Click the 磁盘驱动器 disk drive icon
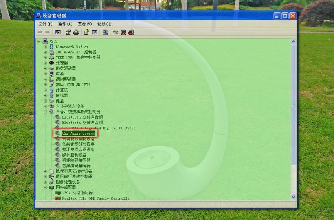The height and width of the screenshot is (220, 334). click(x=51, y=68)
